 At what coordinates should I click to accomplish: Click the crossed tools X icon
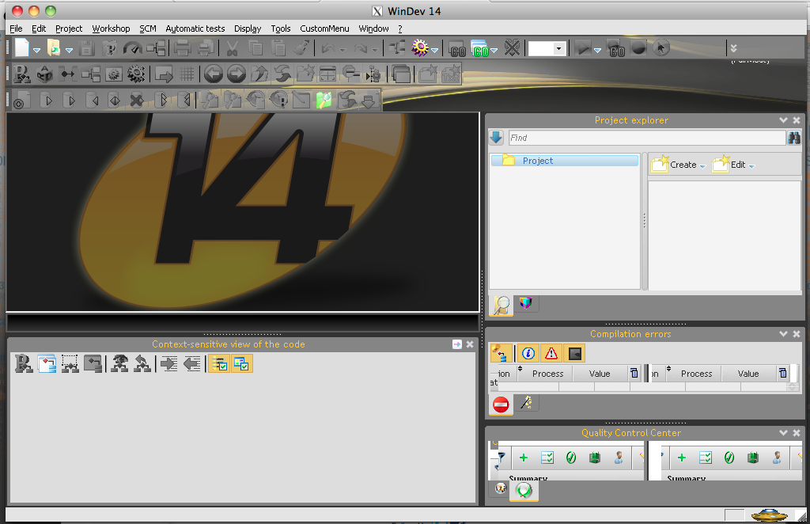tap(512, 48)
